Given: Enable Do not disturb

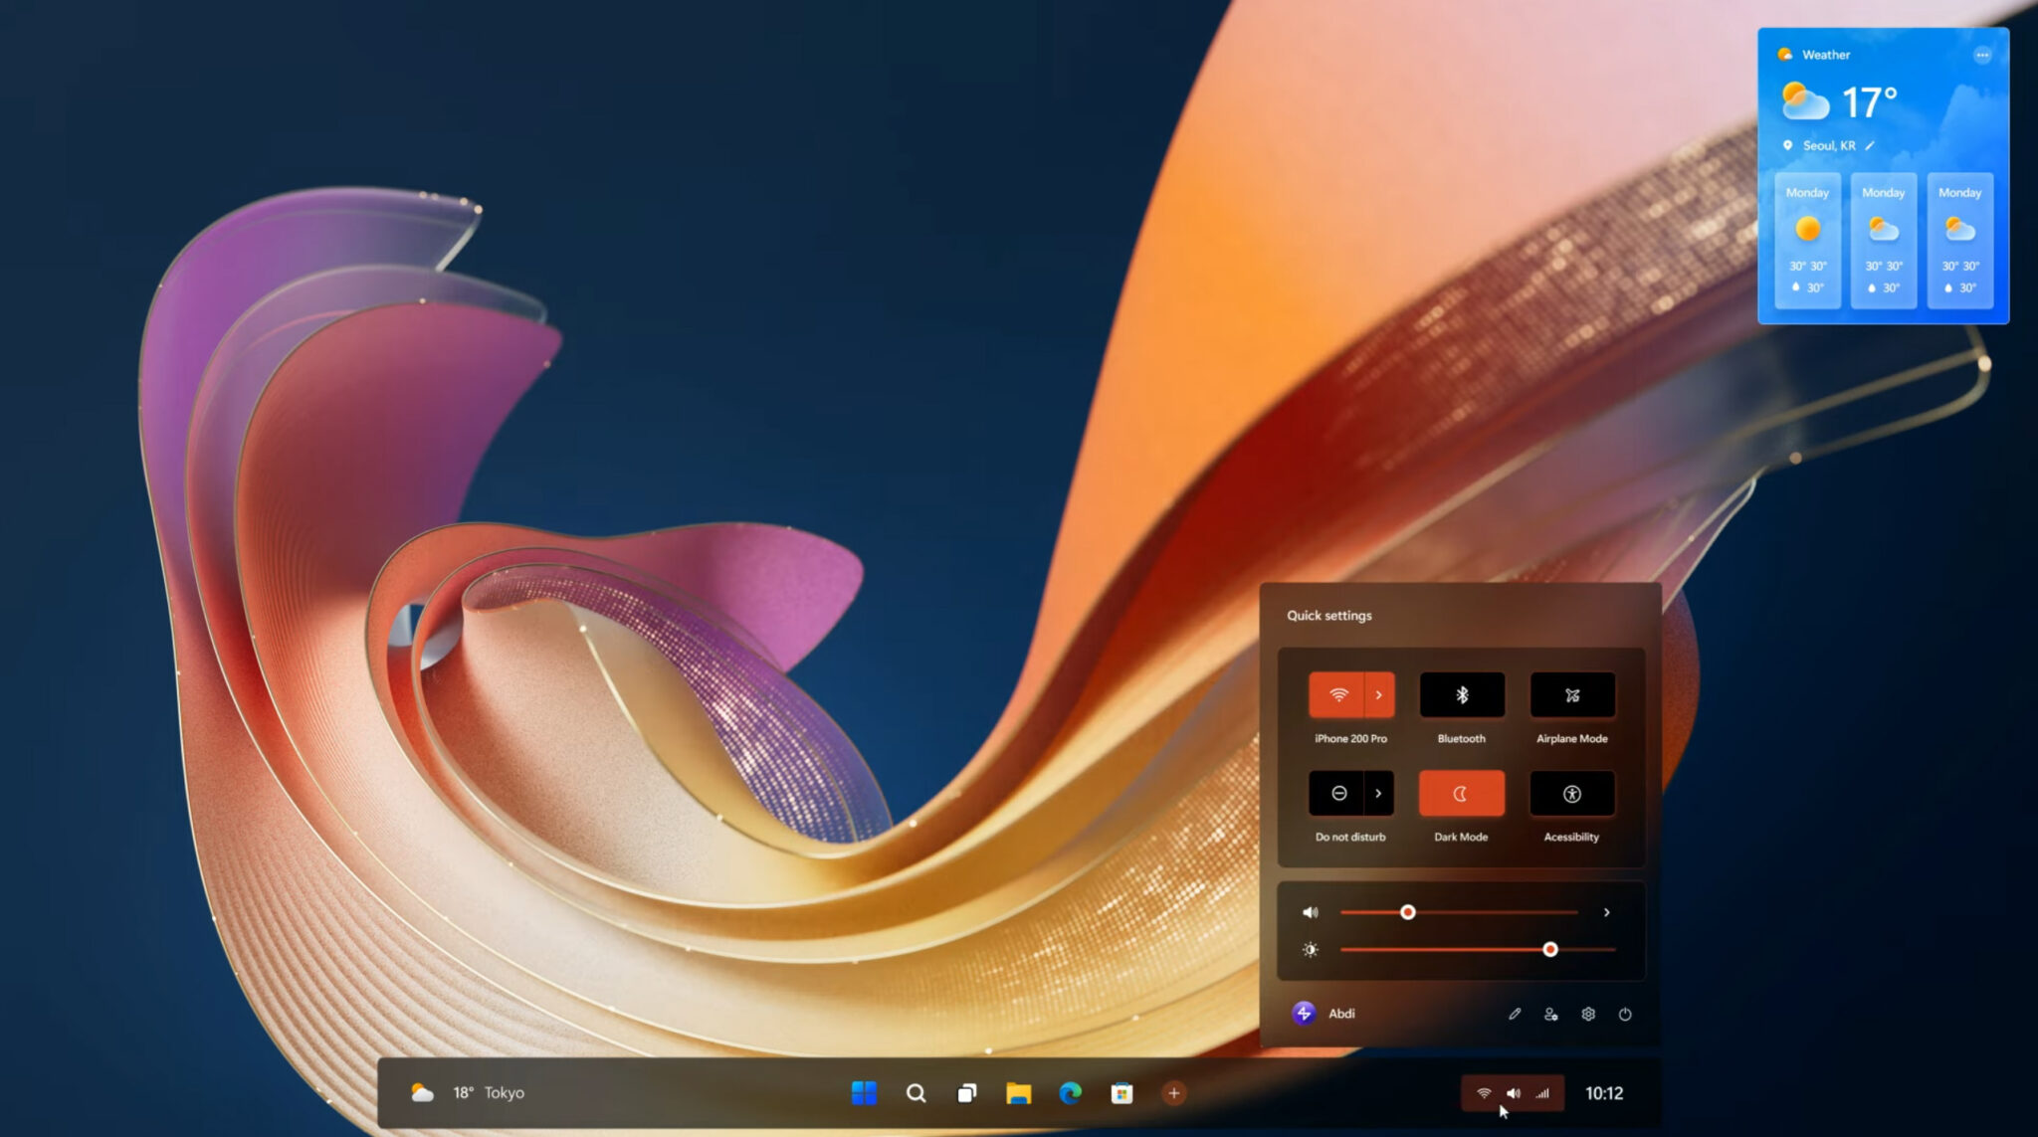Looking at the screenshot, I should (1336, 793).
